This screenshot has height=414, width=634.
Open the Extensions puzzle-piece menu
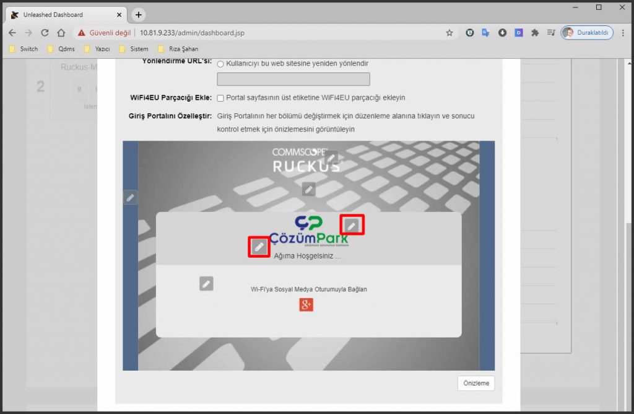pos(535,33)
